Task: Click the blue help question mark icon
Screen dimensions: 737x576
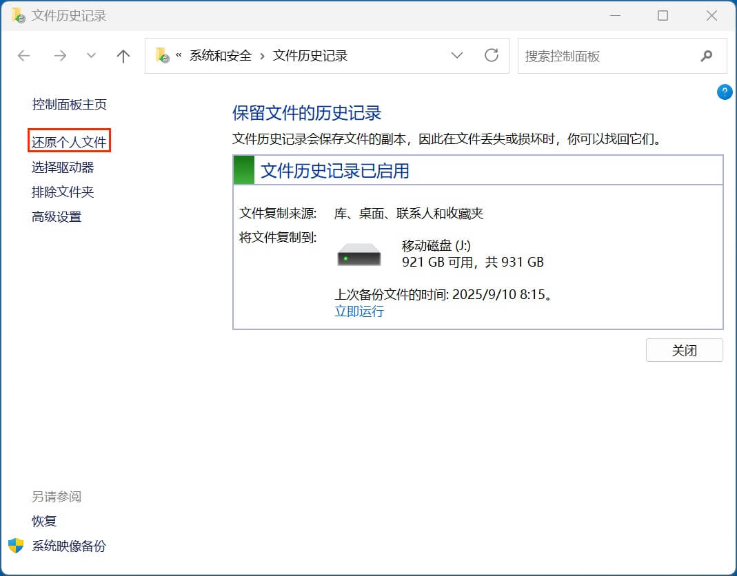Action: point(724,92)
